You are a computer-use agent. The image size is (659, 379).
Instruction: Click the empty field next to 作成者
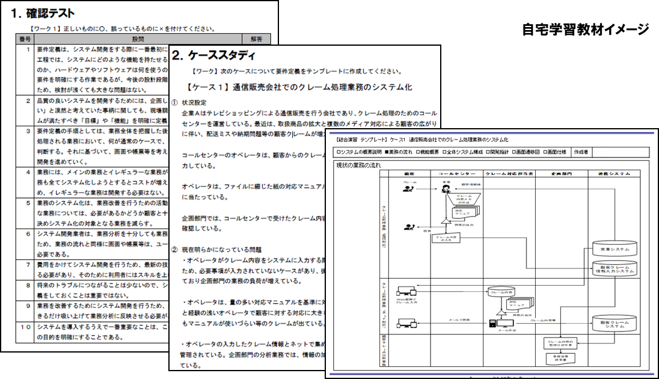click(620, 152)
